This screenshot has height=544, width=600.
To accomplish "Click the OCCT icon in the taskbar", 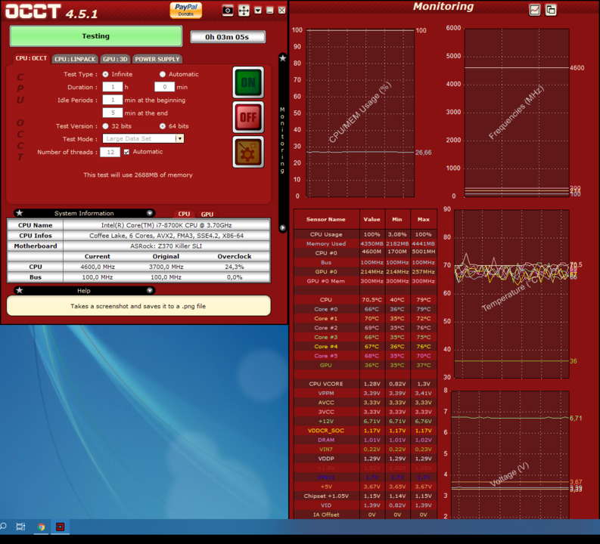I will 60,527.
